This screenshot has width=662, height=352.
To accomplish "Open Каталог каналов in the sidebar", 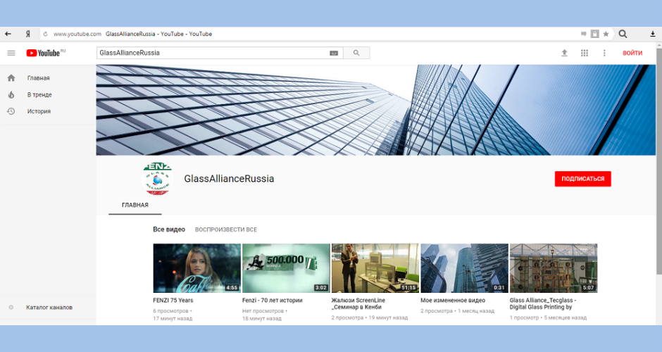I will click(x=49, y=307).
